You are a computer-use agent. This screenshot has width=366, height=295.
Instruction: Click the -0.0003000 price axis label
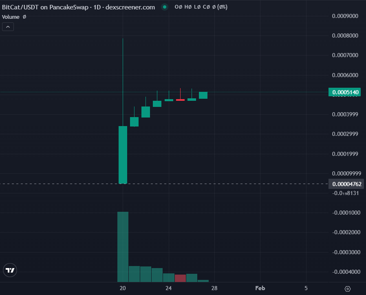coord(346,252)
